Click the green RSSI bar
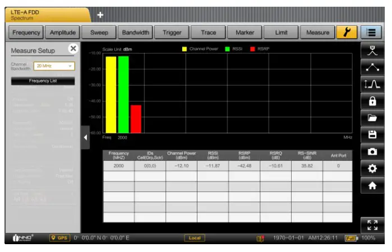Screen dimensions: 392x252 point(123,95)
